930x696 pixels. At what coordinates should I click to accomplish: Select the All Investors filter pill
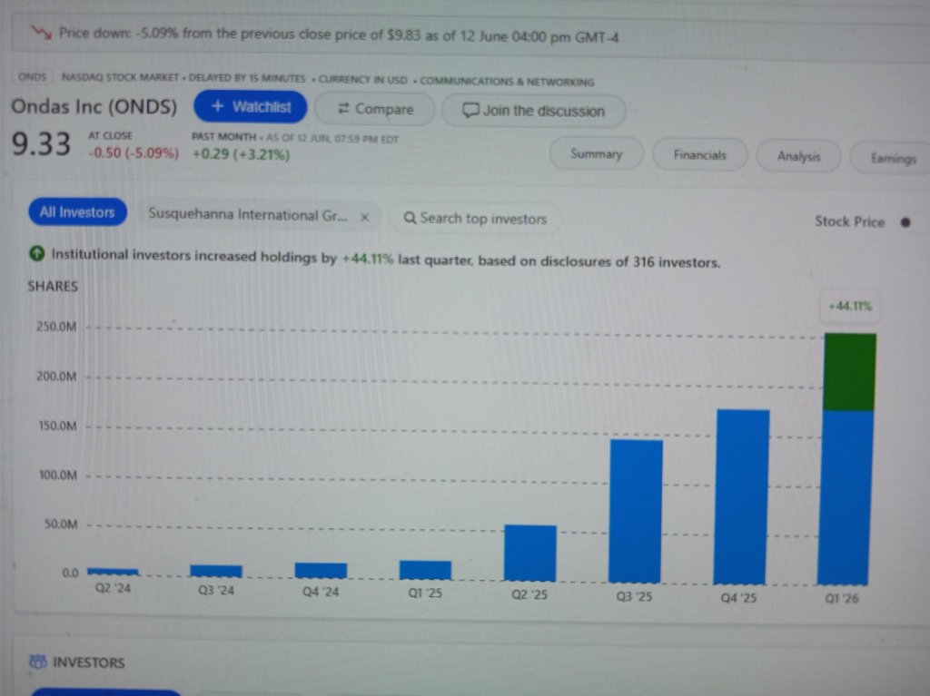(x=77, y=212)
